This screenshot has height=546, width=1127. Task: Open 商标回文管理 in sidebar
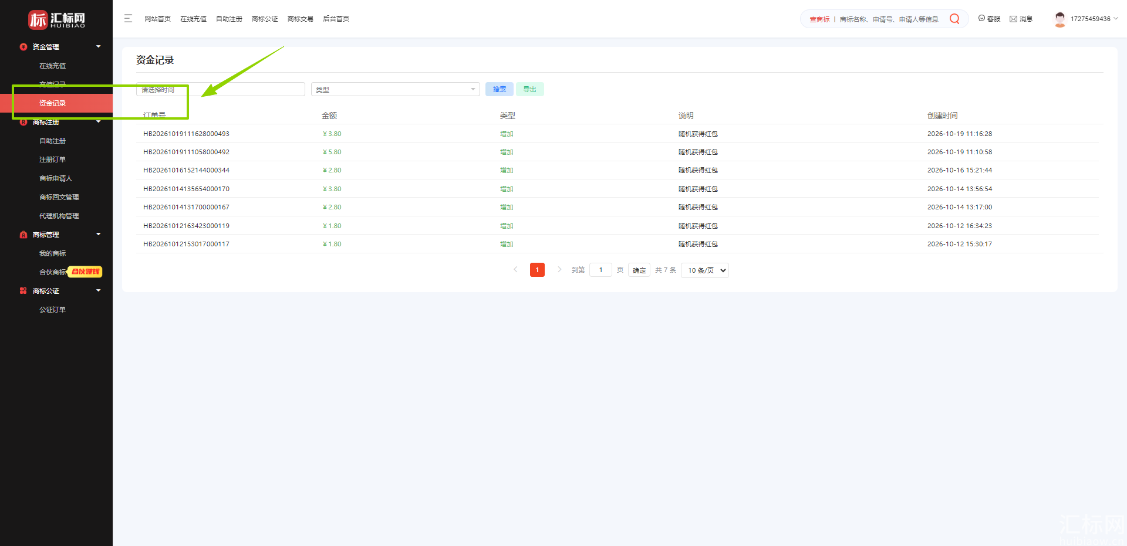(59, 197)
